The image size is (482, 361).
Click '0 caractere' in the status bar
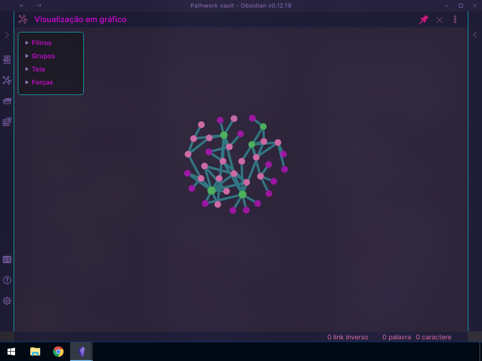(434, 337)
